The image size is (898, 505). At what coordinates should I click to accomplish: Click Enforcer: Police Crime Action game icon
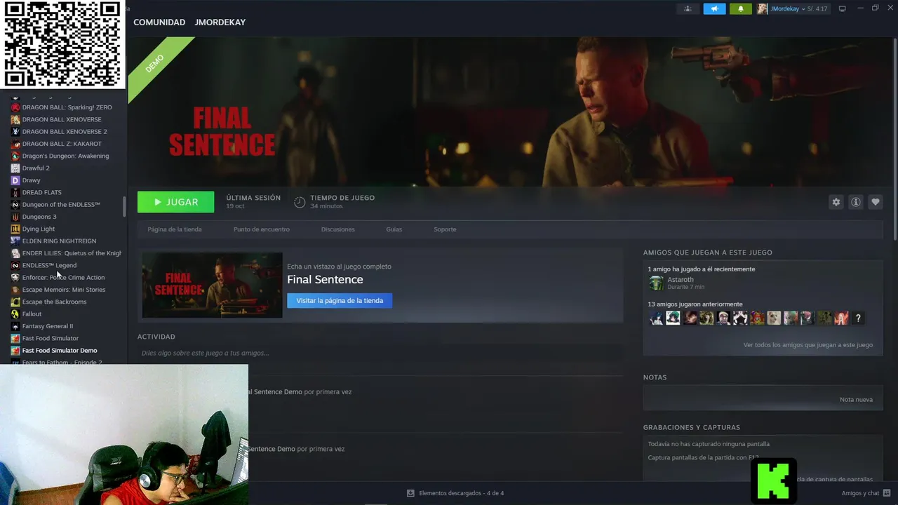(x=15, y=277)
